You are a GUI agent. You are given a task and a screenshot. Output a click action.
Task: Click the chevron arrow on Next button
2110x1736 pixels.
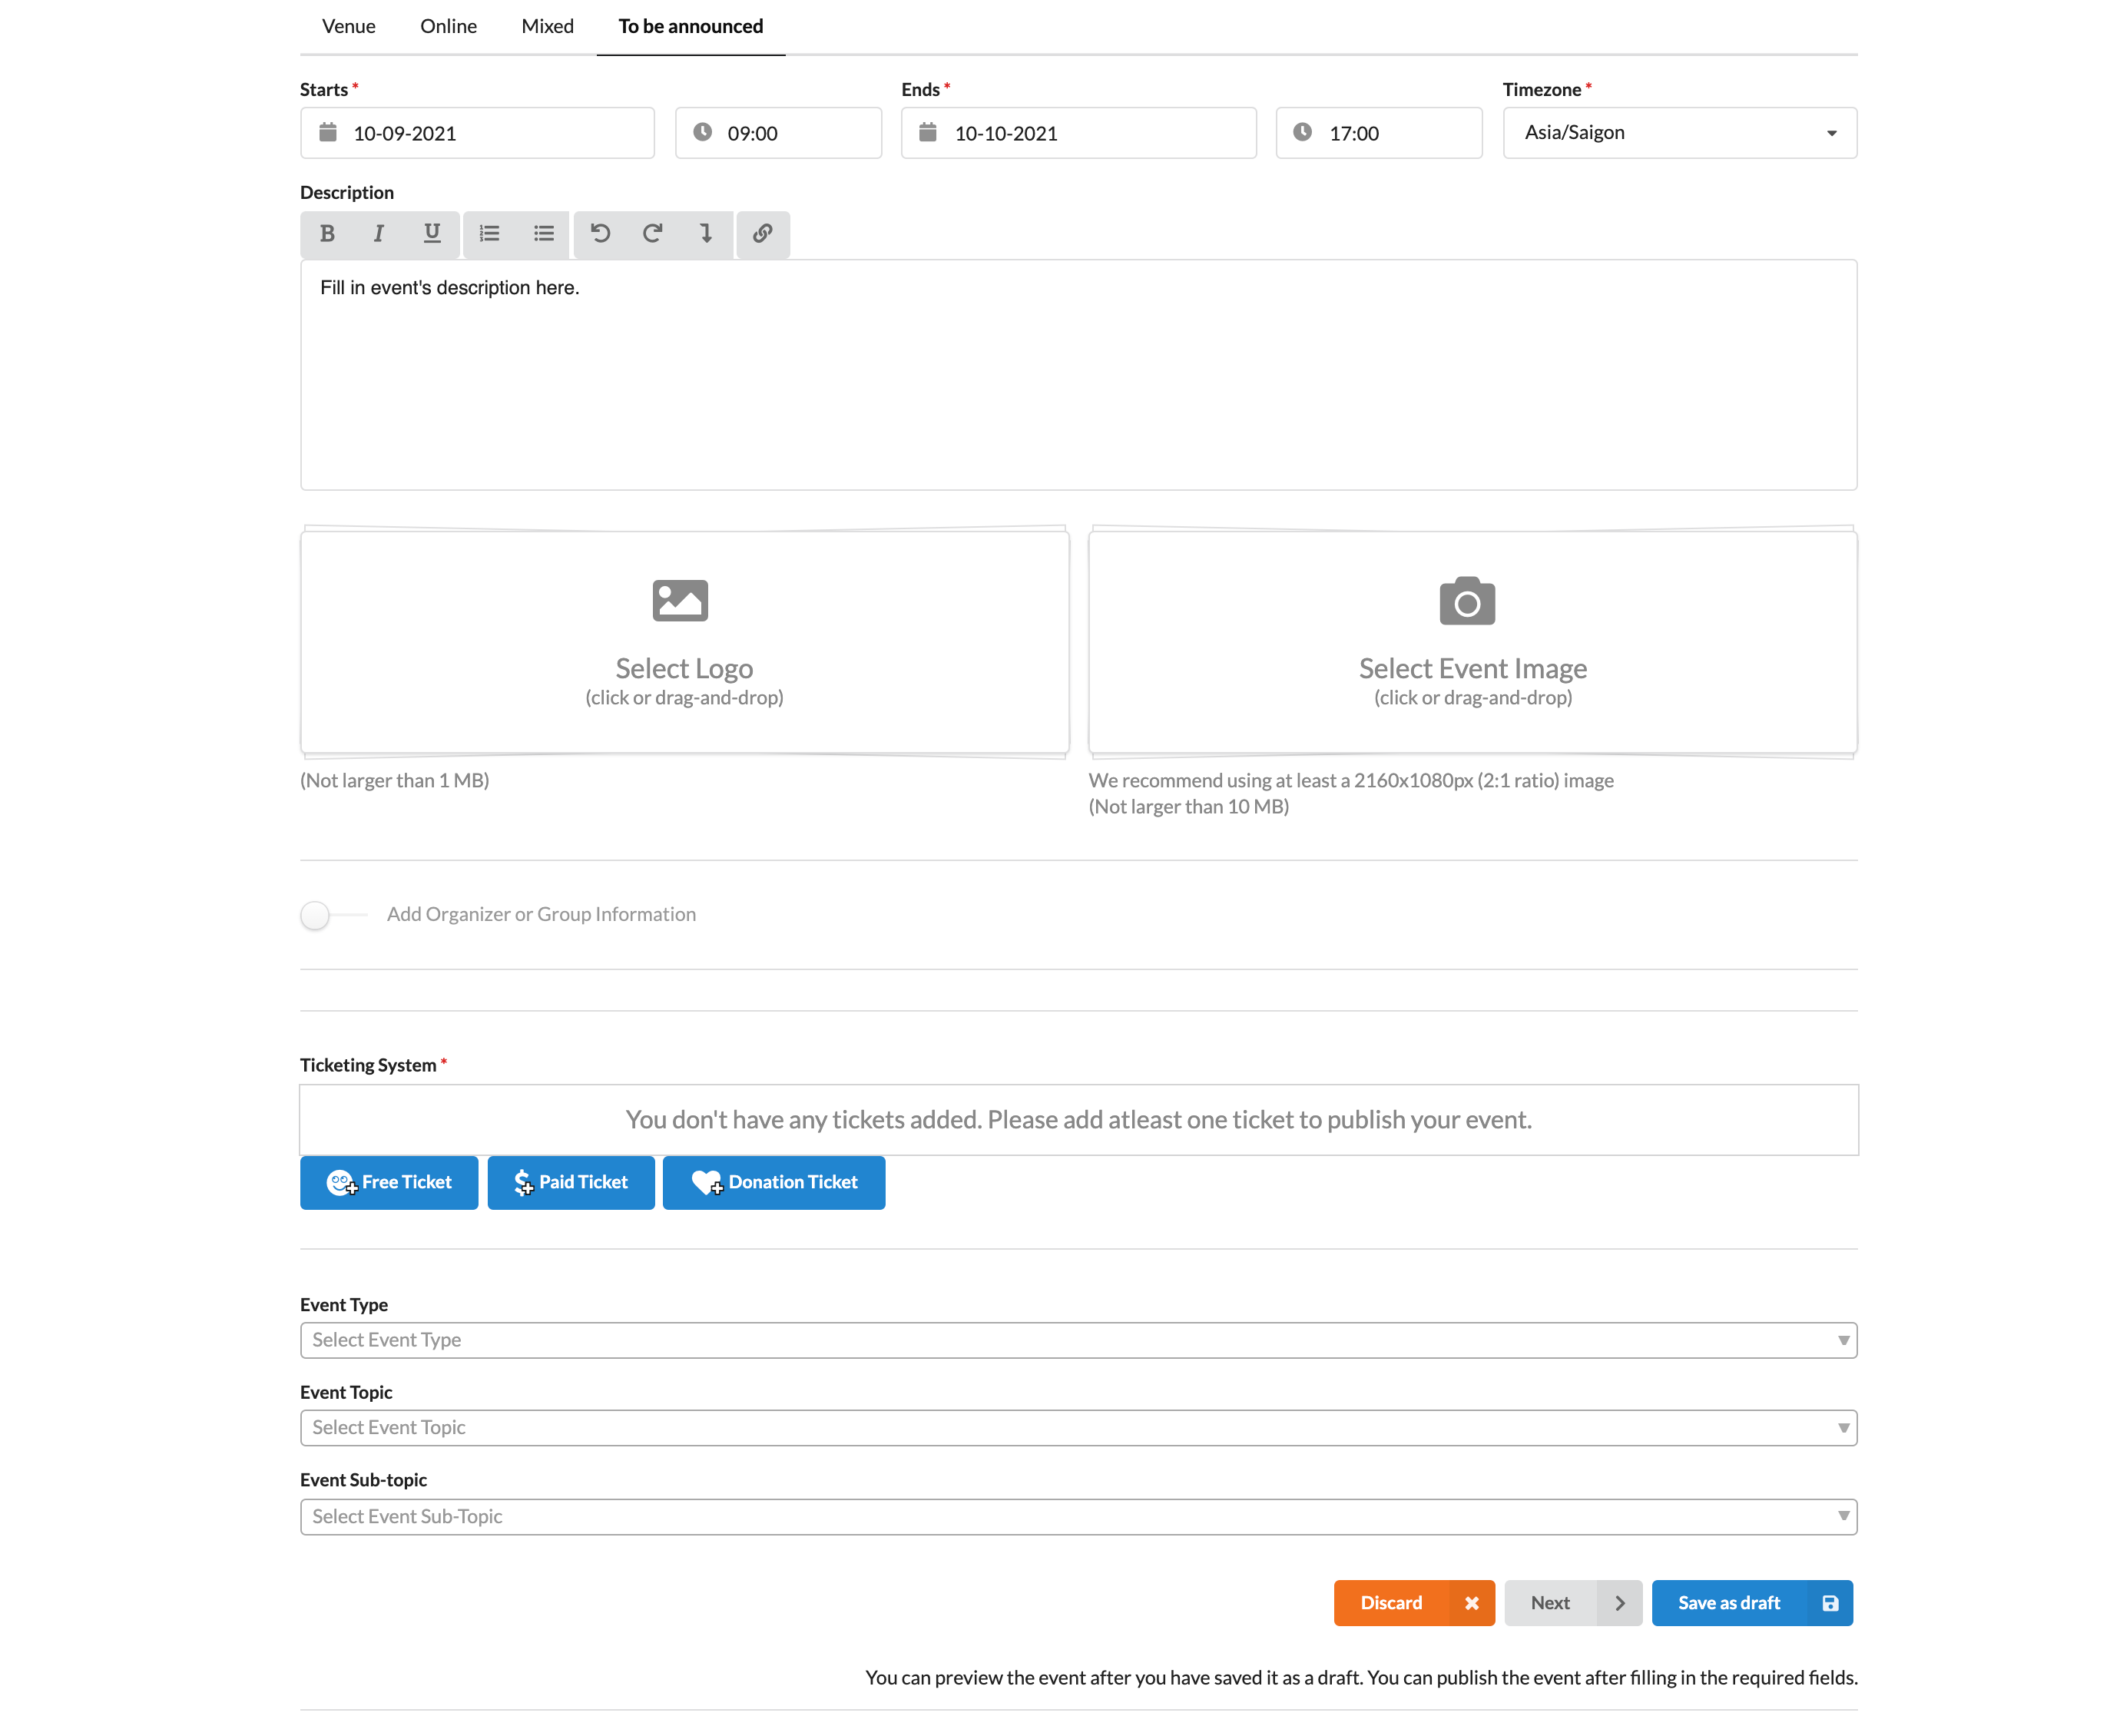point(1620,1603)
